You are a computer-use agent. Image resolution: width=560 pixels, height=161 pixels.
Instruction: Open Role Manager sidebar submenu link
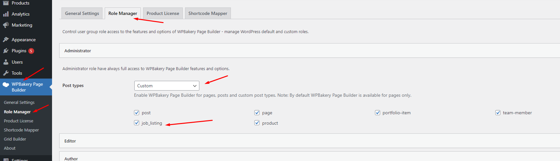point(17,112)
